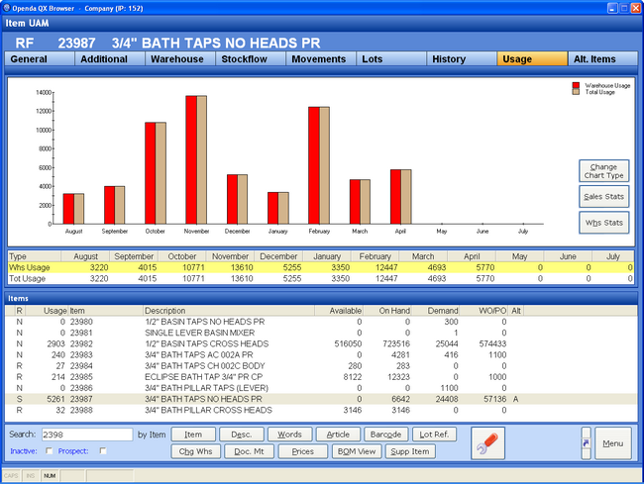Click the Desc. search button
Viewport: 644px width, 484px height.
pyautogui.click(x=242, y=435)
